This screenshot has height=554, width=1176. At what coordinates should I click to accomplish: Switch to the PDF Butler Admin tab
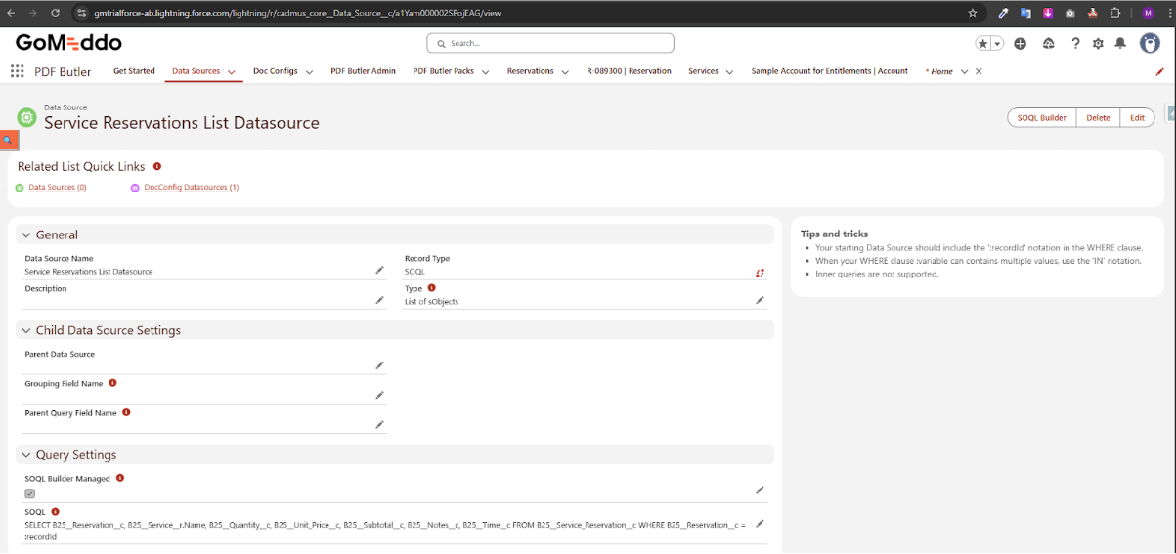(363, 71)
